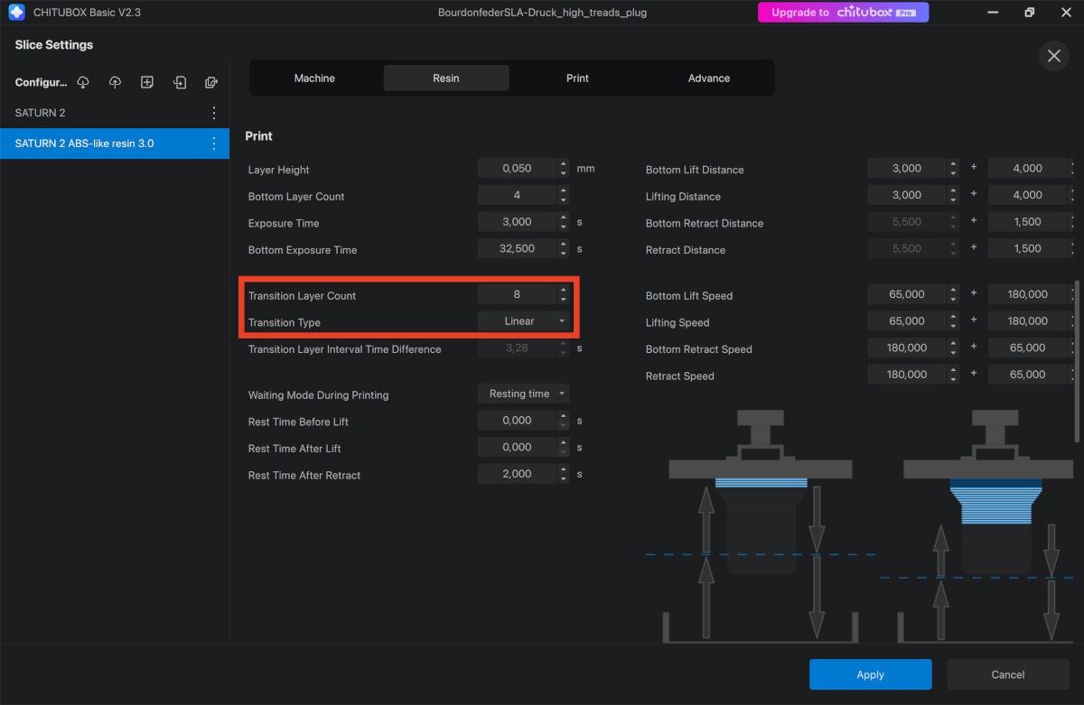Image resolution: width=1084 pixels, height=705 pixels.
Task: Open Waiting Mode During Printing dropdown
Action: pyautogui.click(x=524, y=394)
